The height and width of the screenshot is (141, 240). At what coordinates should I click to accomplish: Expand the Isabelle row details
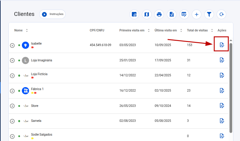(x=12, y=46)
